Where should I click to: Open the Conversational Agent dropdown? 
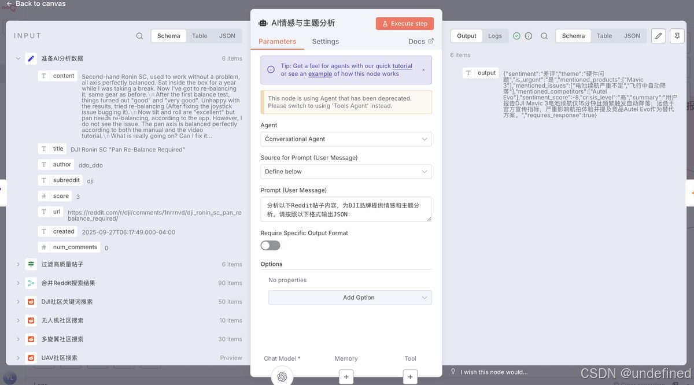pyautogui.click(x=346, y=139)
